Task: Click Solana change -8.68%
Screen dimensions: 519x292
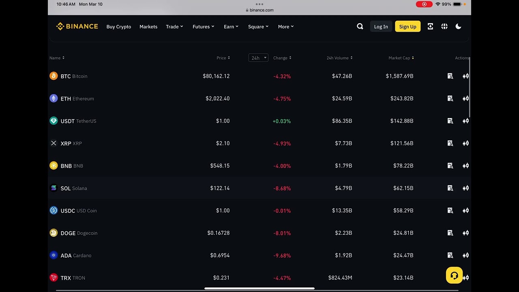Action: pos(282,188)
